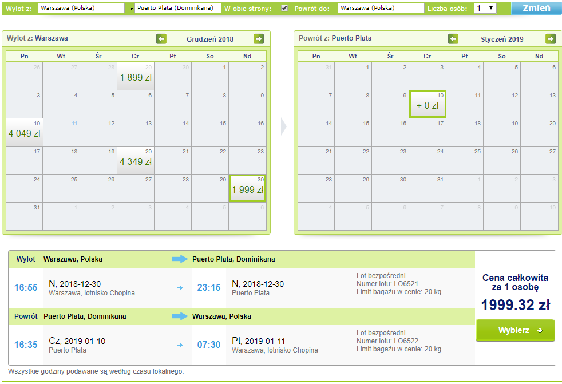Viewport: 562px width, 384px height.
Task: Click the green 'Wybierz' button
Action: [515, 330]
